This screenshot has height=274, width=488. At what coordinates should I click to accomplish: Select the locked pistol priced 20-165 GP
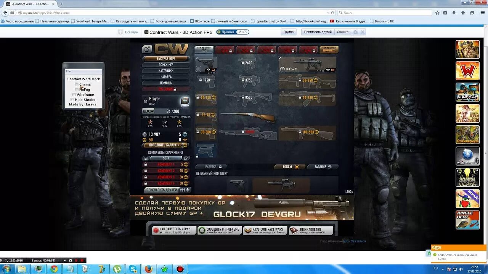pyautogui.click(x=206, y=98)
